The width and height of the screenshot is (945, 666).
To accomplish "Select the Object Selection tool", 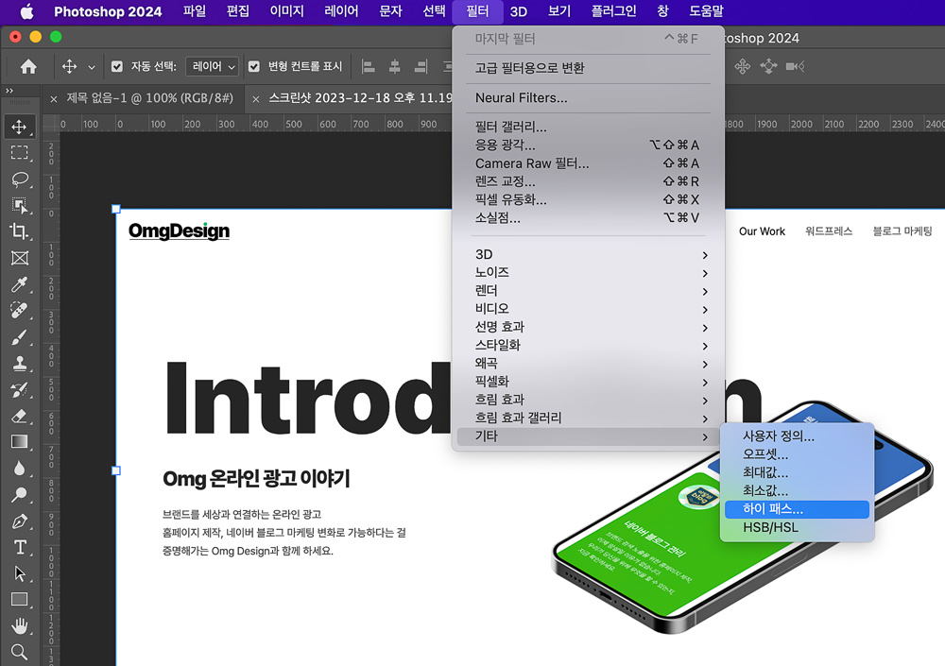I will [x=19, y=206].
